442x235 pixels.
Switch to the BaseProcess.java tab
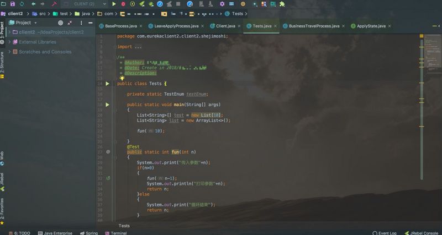click(x=121, y=26)
